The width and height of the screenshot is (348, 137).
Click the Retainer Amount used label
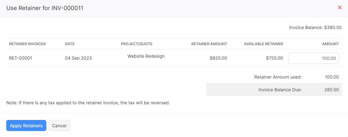(278, 77)
